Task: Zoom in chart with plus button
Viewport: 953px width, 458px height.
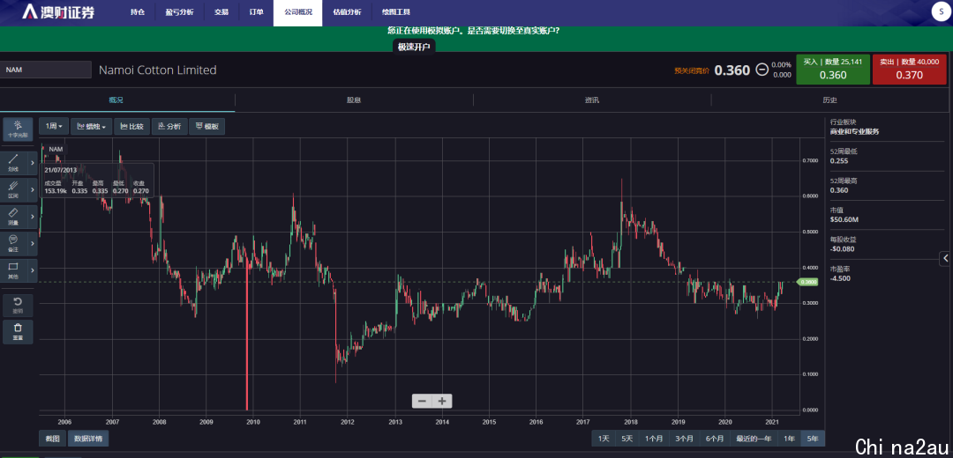Action: click(x=442, y=401)
